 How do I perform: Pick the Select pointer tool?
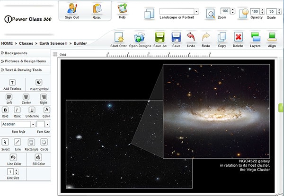pos(5,142)
